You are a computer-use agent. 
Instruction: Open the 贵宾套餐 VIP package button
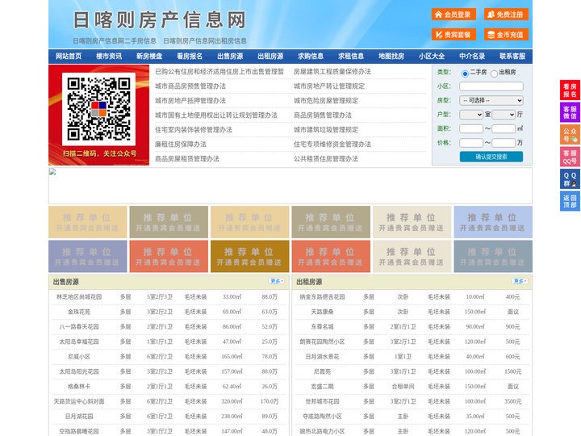point(454,35)
